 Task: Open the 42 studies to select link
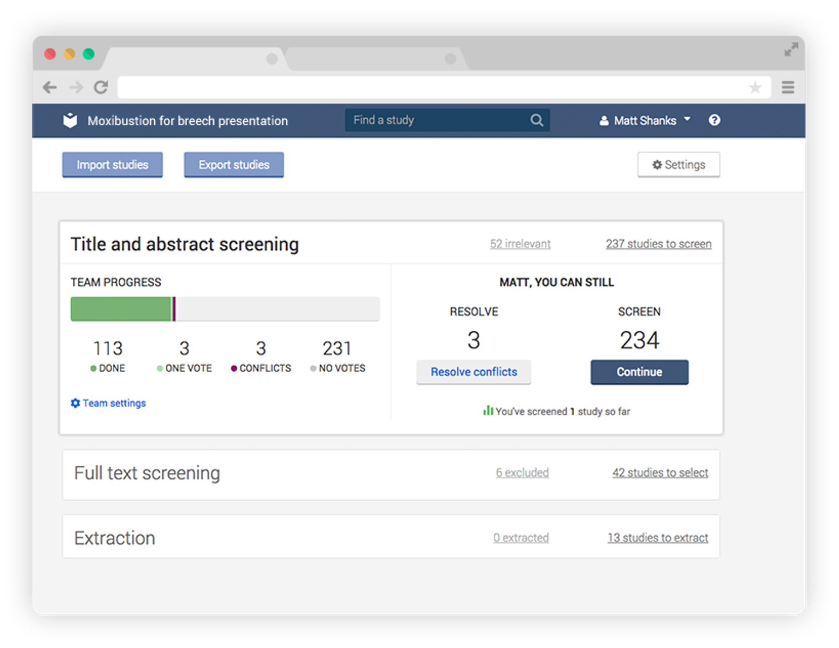(660, 472)
